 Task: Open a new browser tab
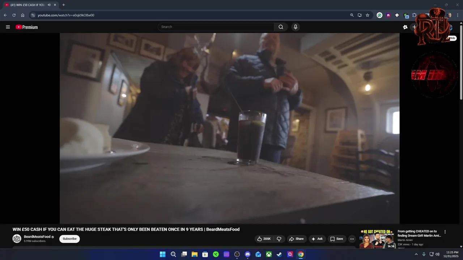pos(64,5)
